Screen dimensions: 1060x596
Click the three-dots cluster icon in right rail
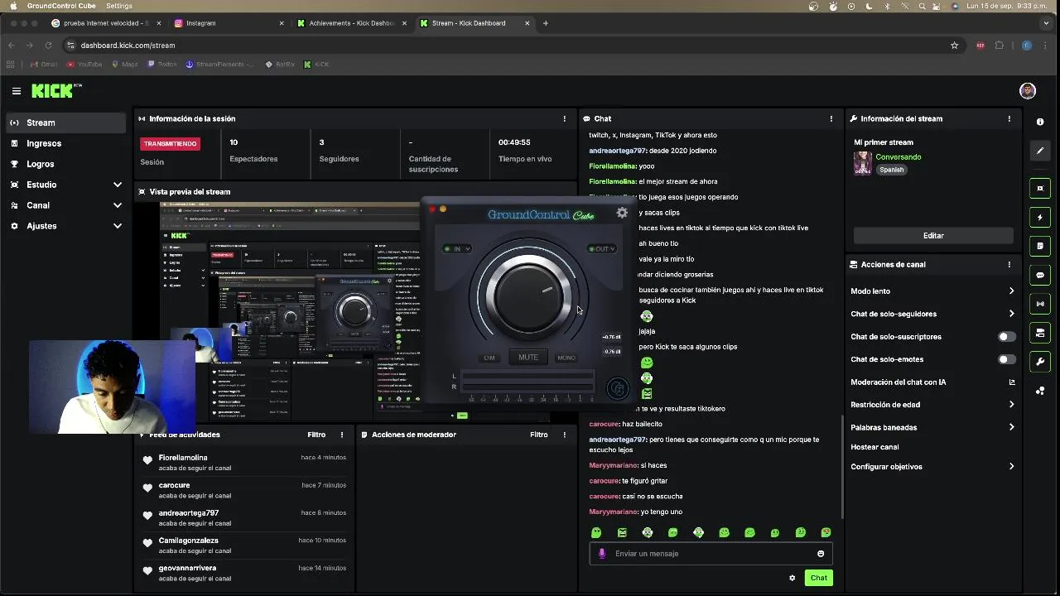point(1040,391)
